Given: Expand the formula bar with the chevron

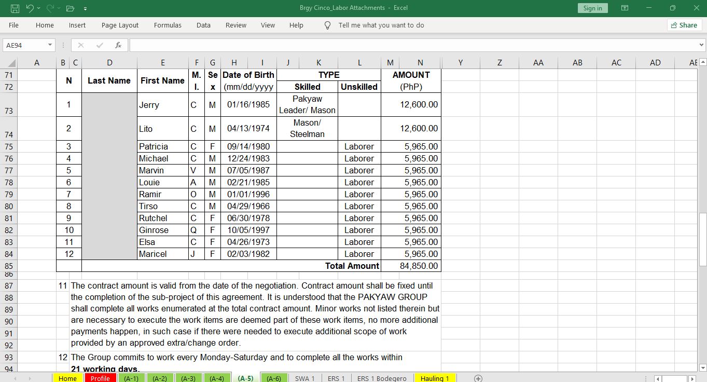Looking at the screenshot, I should 701,45.
